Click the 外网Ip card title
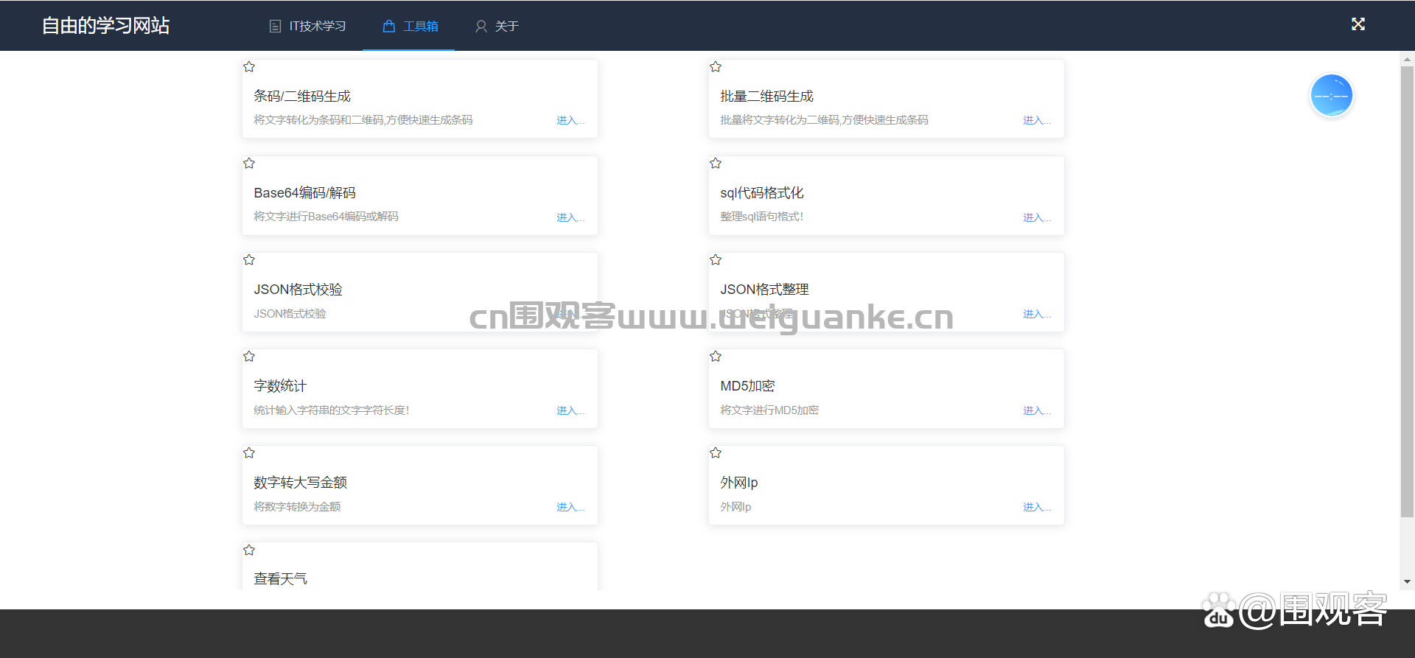The width and height of the screenshot is (1415, 658). point(739,483)
